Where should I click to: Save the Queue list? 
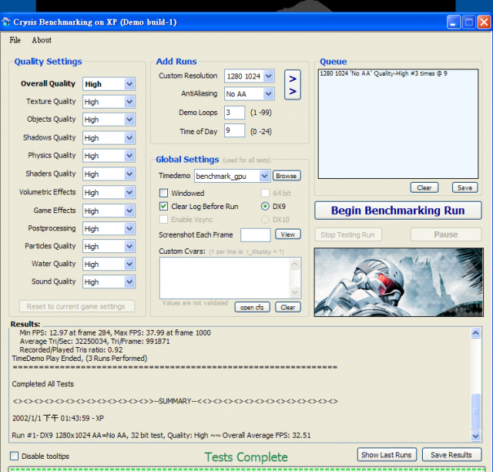pos(464,187)
